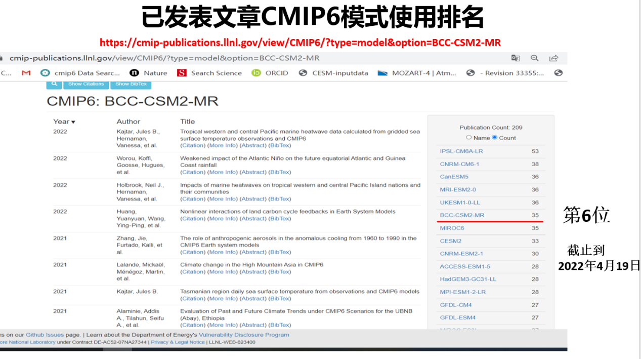Viewport: 641px width, 359px height.
Task: Click the blue search button
Action: [54, 84]
